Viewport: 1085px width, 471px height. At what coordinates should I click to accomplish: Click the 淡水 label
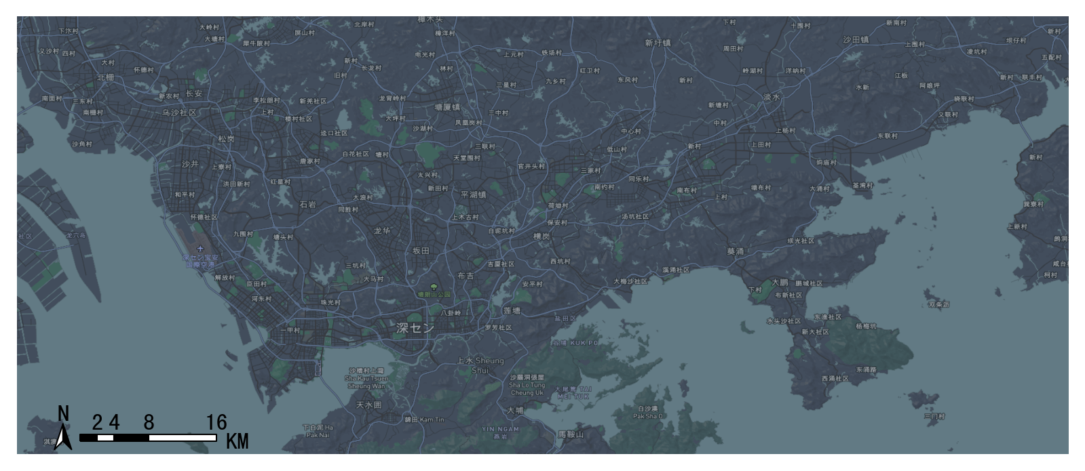coord(772,97)
